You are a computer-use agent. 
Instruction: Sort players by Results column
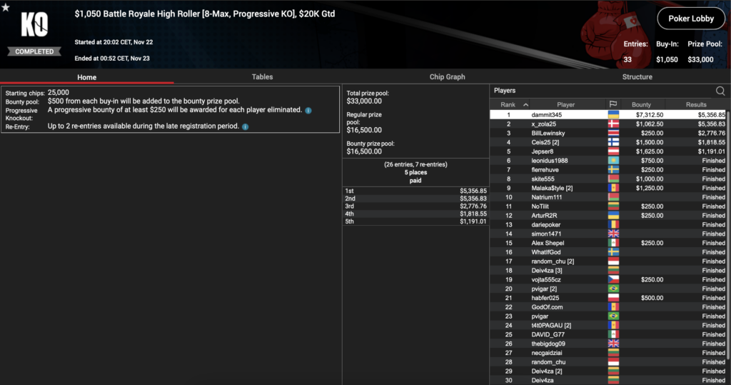(x=696, y=104)
